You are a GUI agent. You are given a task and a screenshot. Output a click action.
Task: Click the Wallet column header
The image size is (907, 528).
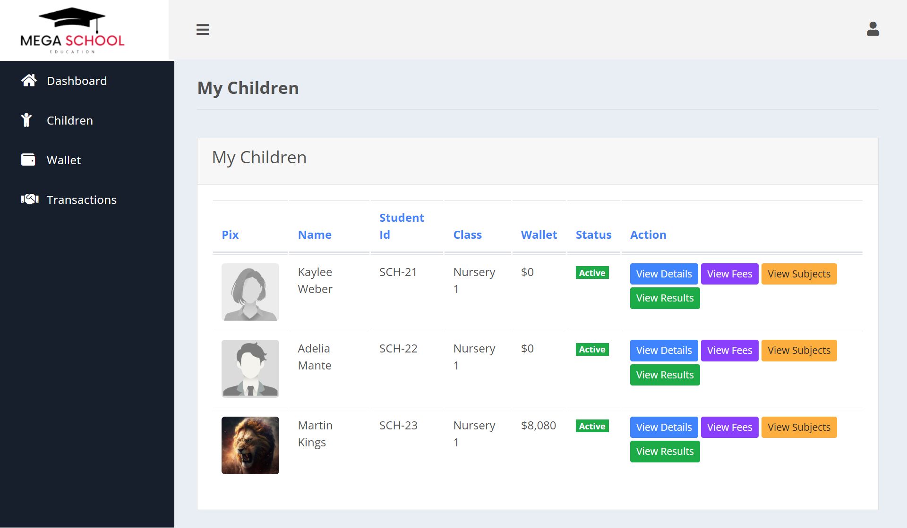pyautogui.click(x=539, y=235)
